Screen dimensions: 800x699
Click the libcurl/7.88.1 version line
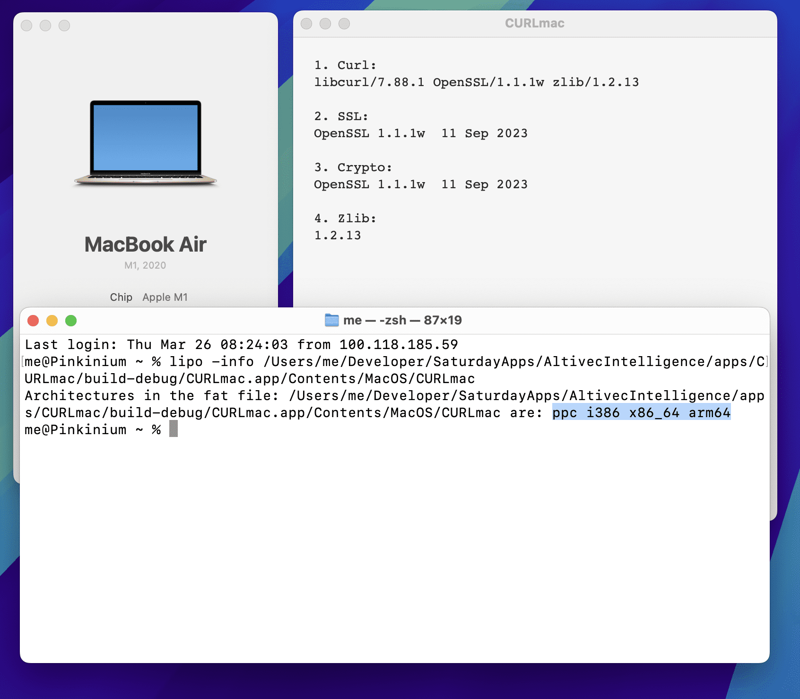coord(476,82)
